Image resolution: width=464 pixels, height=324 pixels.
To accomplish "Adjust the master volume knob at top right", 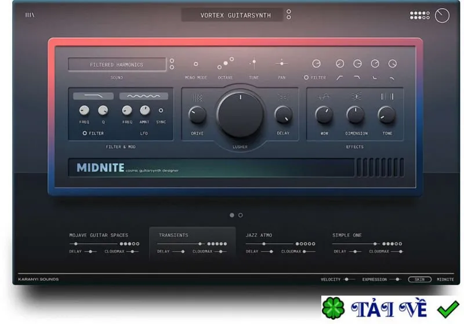I will pos(442,16).
